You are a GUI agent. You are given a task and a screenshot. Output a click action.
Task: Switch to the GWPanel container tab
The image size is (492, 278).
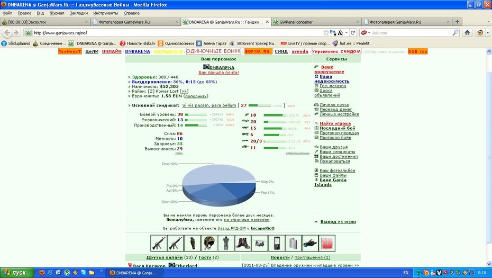point(316,22)
